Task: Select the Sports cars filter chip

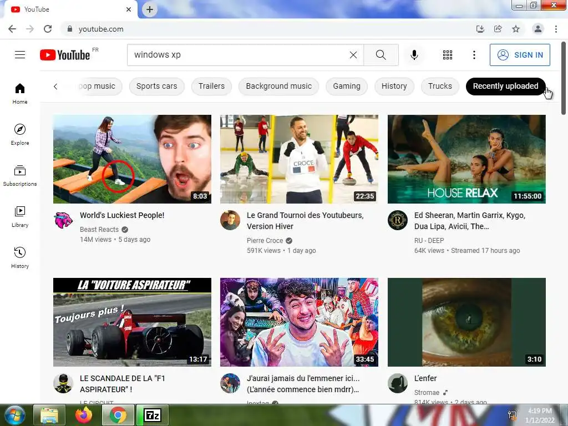Action: point(157,86)
